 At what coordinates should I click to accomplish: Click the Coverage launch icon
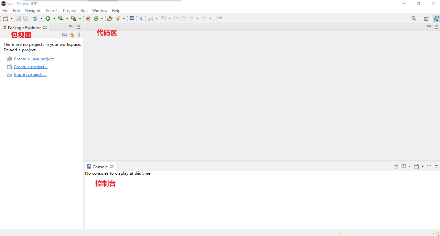point(60,18)
